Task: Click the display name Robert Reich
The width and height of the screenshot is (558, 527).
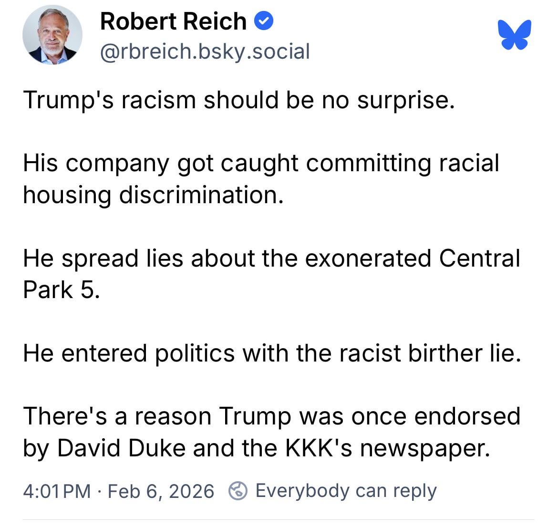Action: click(x=173, y=21)
